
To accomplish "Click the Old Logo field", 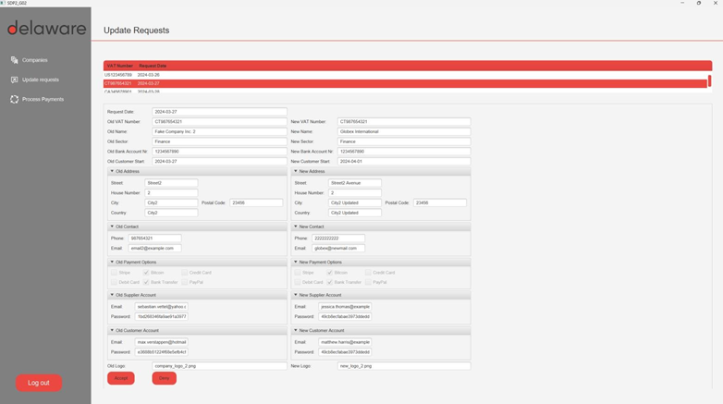I will 219,366.
